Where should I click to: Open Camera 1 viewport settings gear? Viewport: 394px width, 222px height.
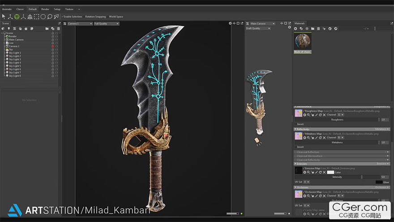[230, 23]
